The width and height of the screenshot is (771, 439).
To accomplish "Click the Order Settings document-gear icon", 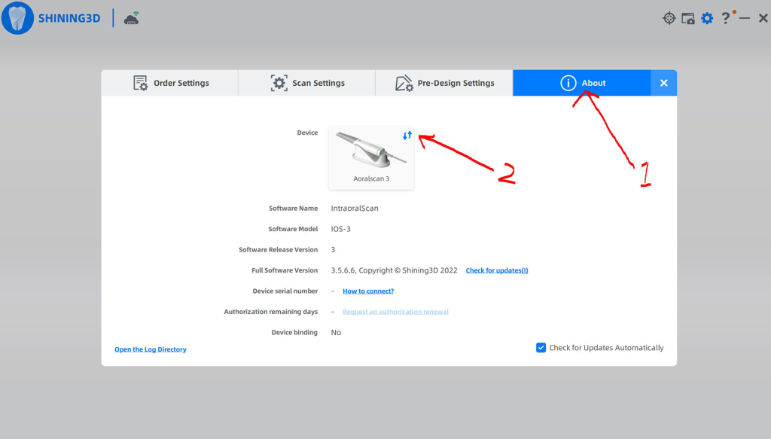I will (140, 83).
